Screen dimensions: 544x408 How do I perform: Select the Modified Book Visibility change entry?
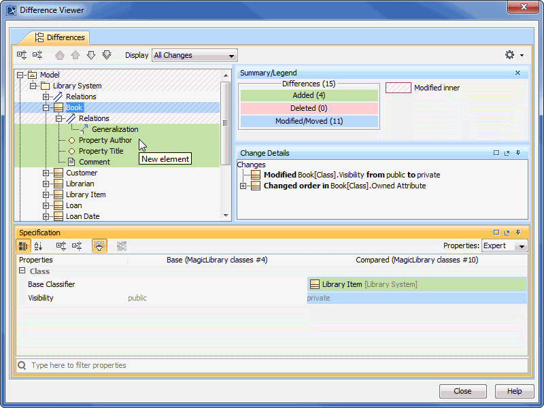(352, 175)
